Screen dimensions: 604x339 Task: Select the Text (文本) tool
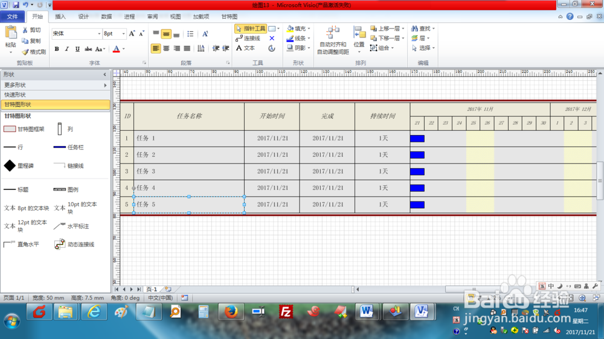pos(245,48)
